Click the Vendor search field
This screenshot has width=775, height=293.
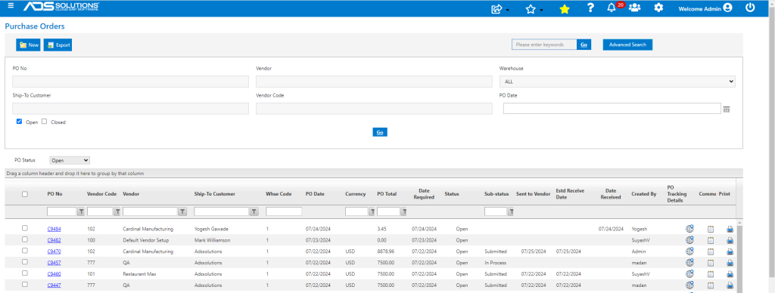(x=374, y=82)
